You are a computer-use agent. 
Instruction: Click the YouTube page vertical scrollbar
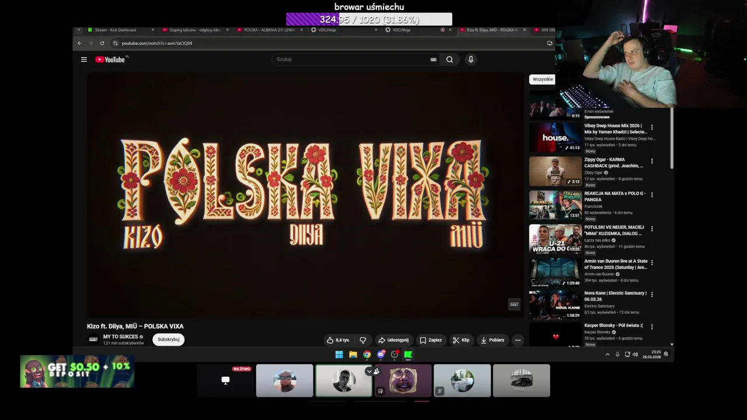[x=672, y=139]
